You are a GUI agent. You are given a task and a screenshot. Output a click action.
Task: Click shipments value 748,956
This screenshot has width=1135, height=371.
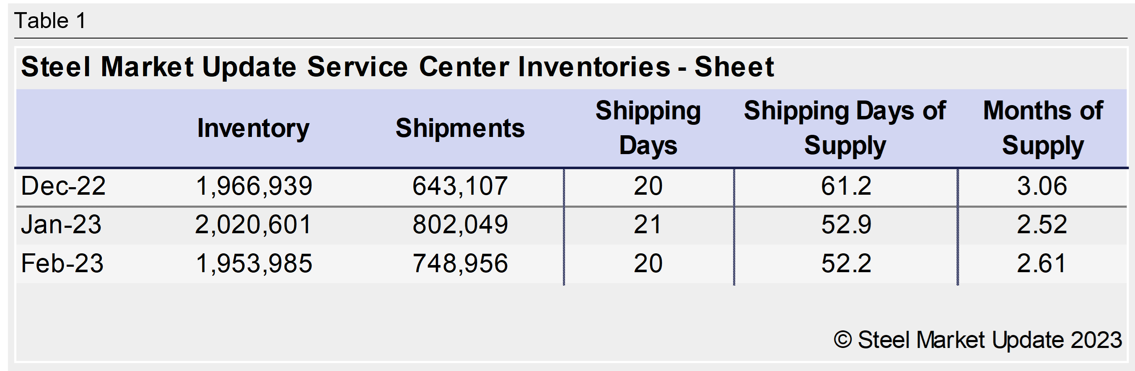pyautogui.click(x=460, y=263)
